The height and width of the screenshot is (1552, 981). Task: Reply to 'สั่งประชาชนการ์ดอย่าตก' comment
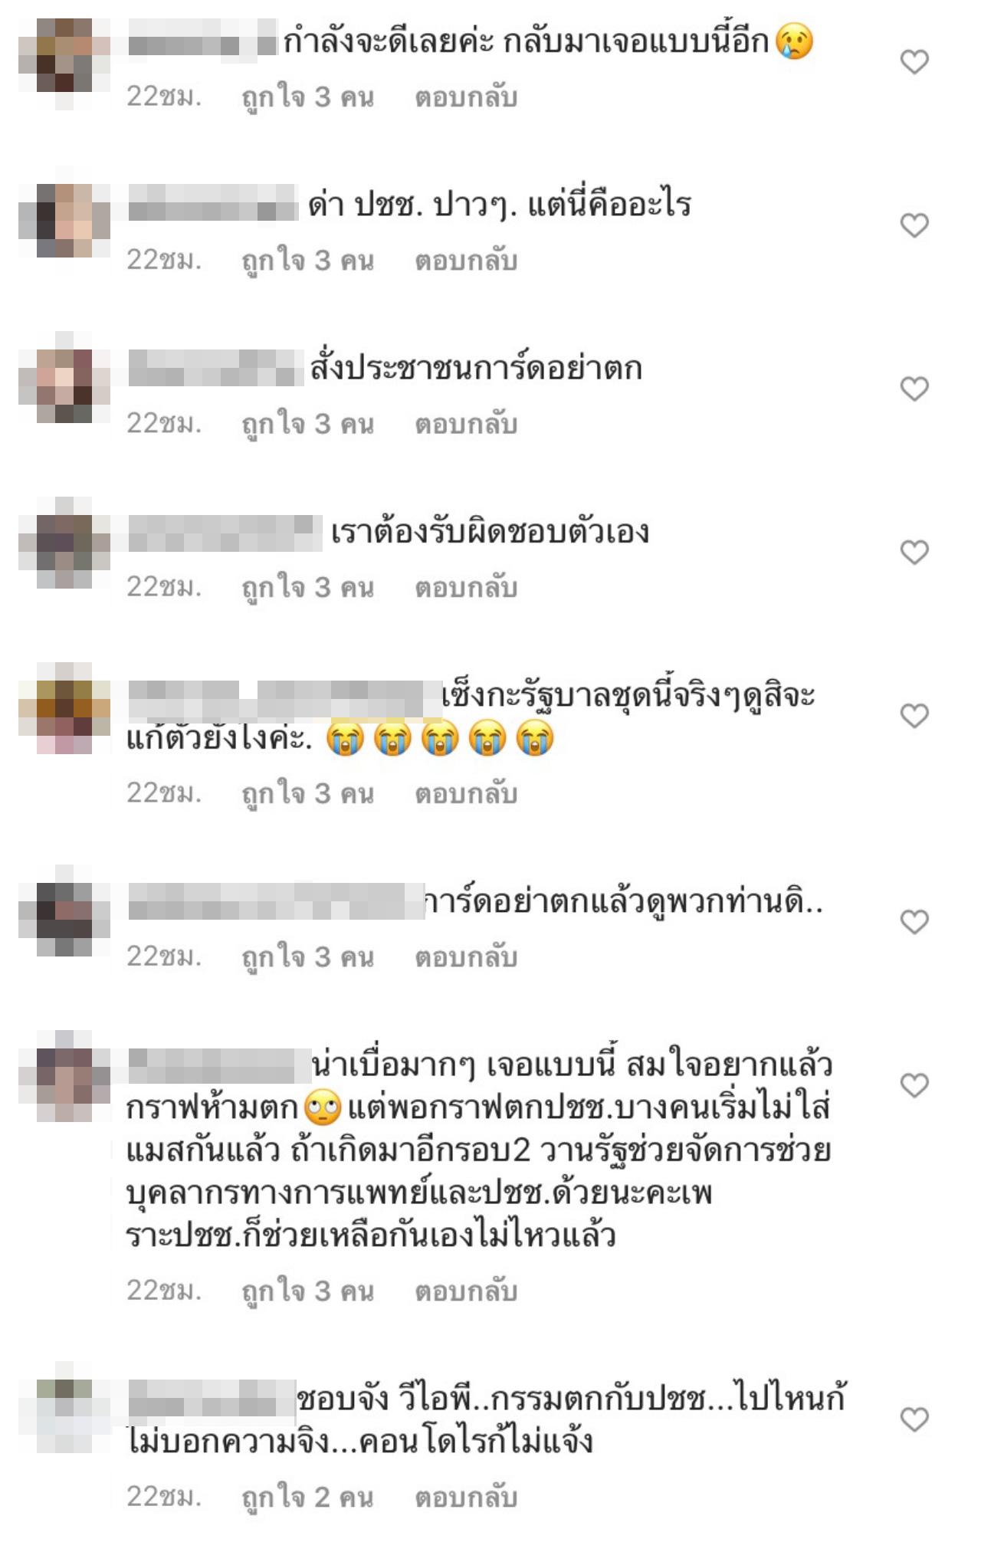[x=466, y=424]
